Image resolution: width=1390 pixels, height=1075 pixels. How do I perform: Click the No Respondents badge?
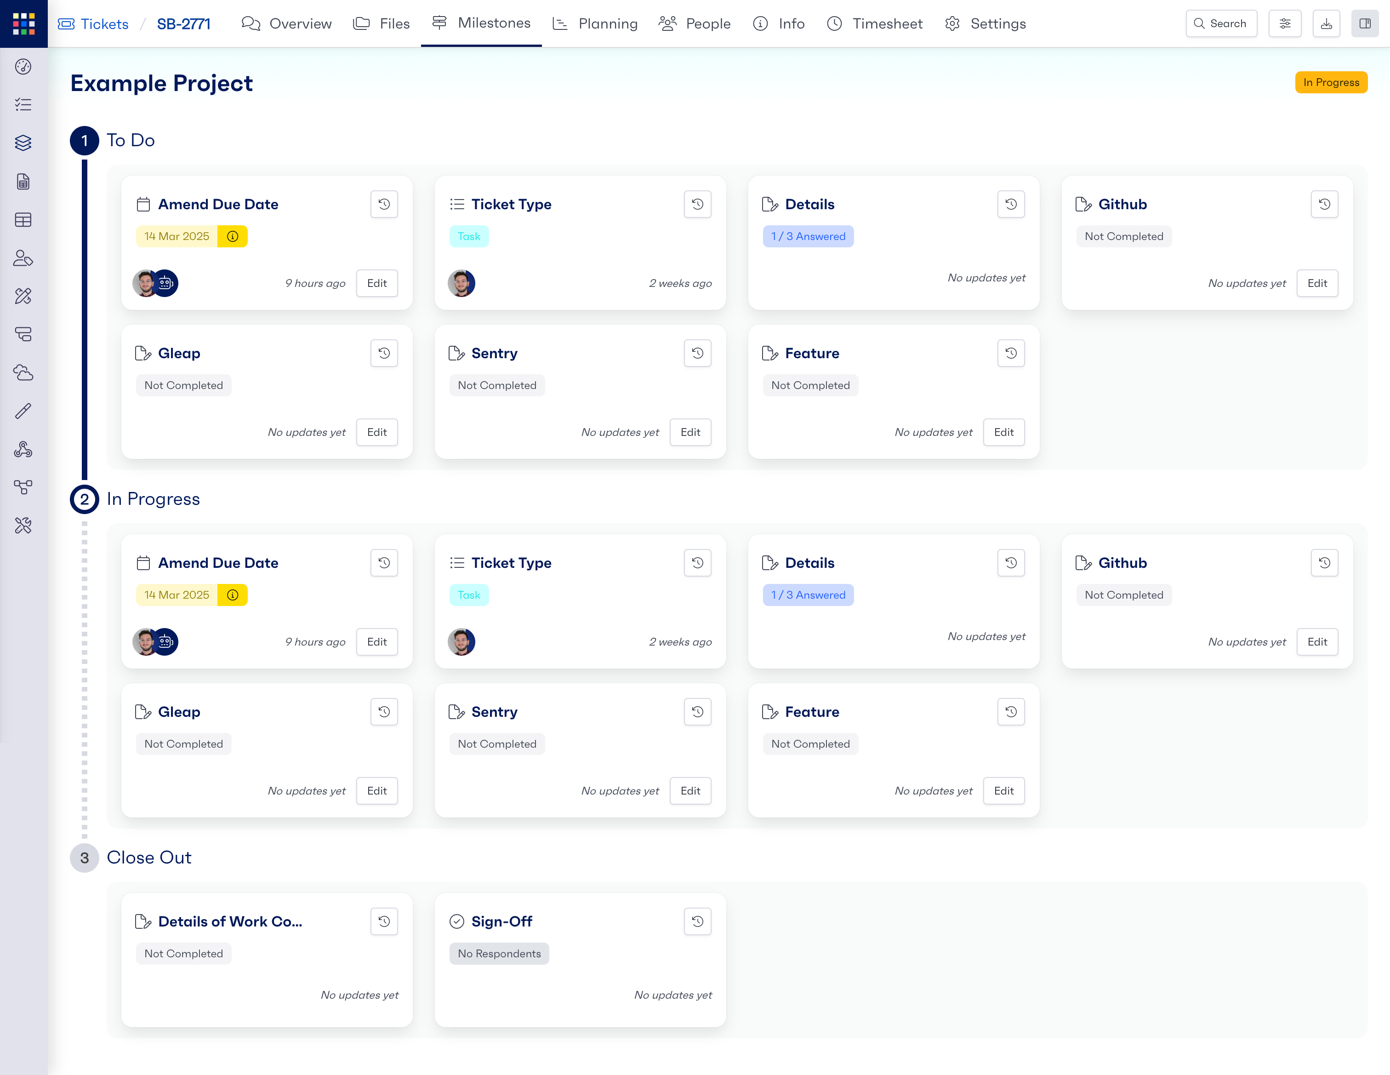click(x=499, y=954)
